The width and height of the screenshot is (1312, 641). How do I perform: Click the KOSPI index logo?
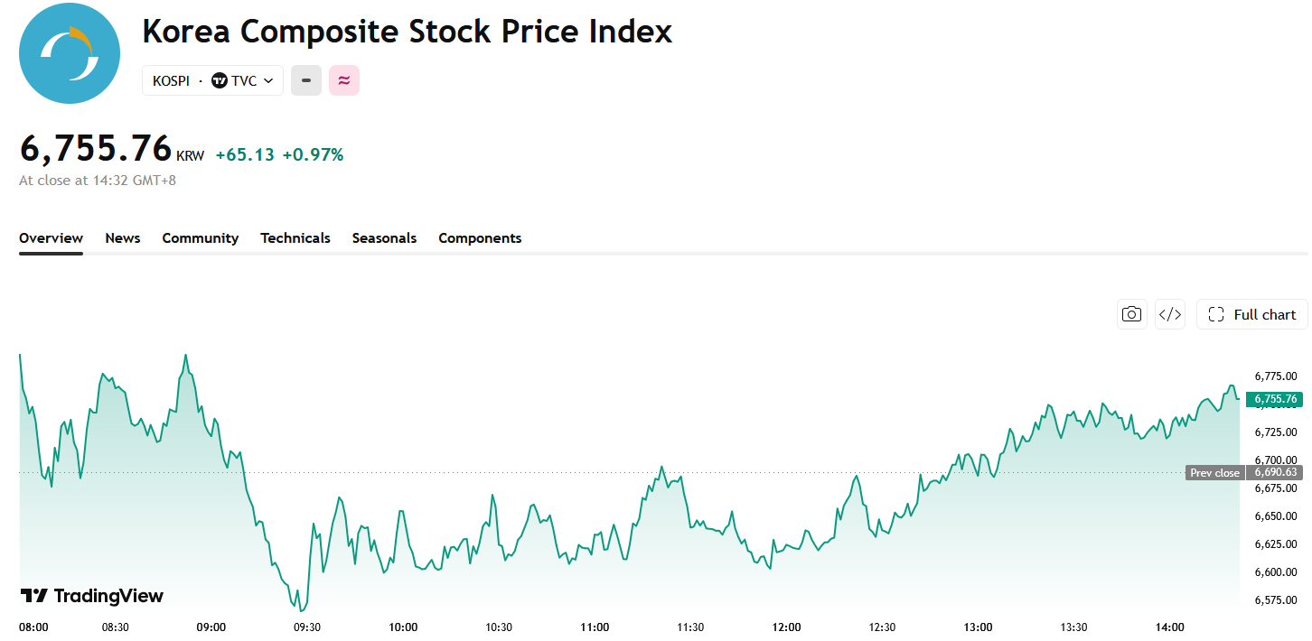click(70, 53)
